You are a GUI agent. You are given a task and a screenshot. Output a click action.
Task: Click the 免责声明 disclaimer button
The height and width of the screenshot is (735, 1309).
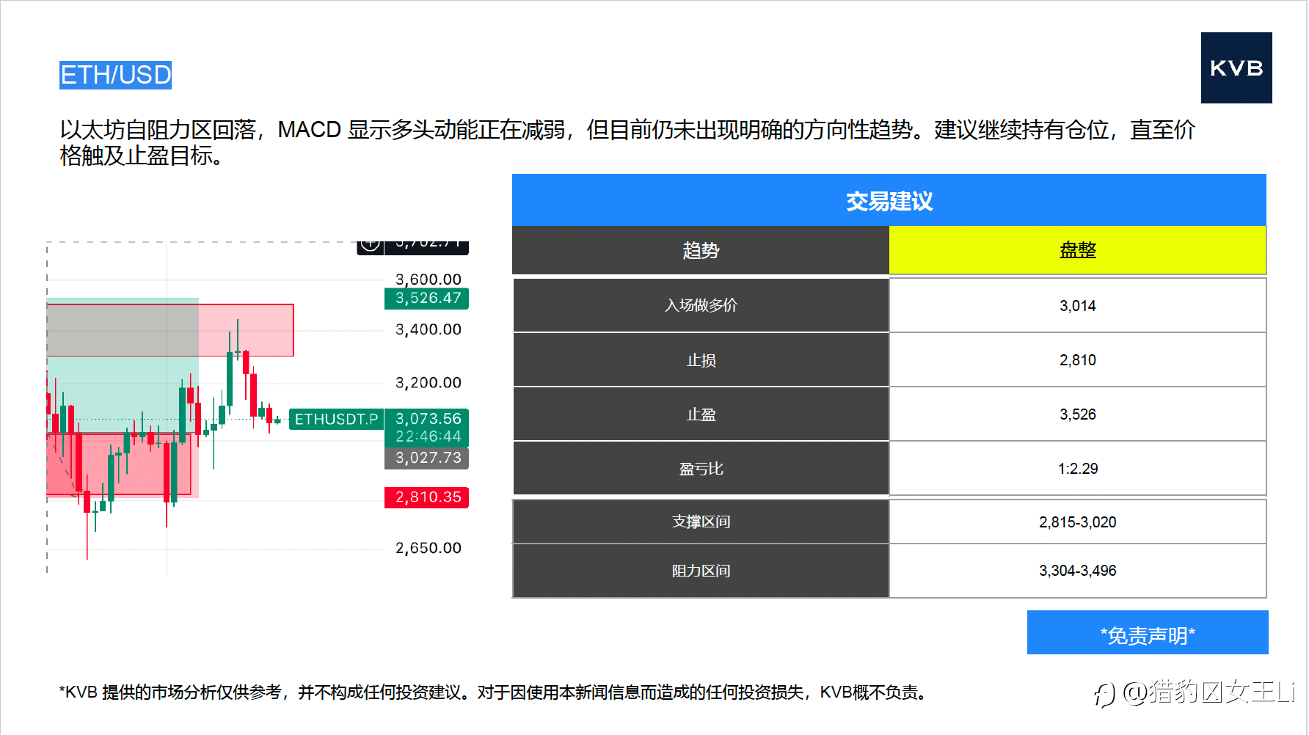coord(1148,632)
